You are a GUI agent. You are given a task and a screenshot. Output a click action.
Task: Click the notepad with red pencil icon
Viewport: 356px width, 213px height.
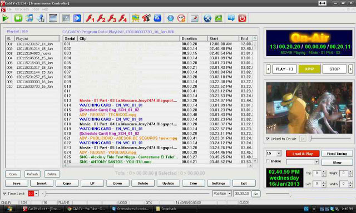click(x=195, y=18)
